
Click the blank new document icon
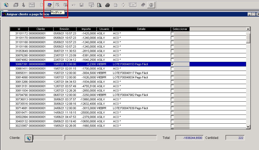[41, 5]
